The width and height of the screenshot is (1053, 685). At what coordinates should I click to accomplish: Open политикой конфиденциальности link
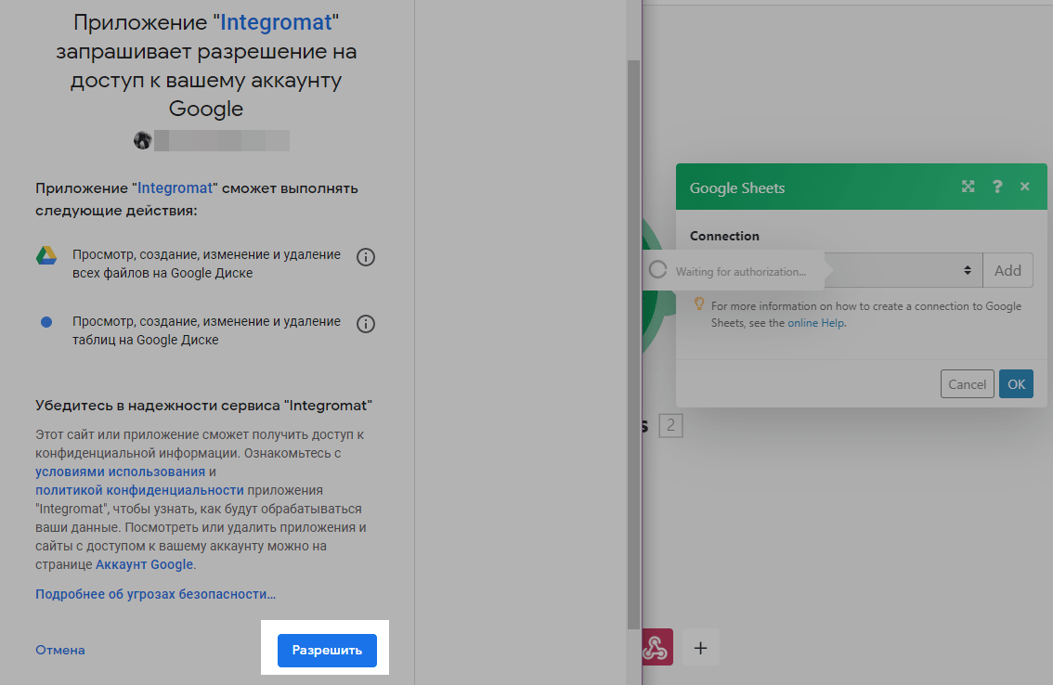point(139,490)
